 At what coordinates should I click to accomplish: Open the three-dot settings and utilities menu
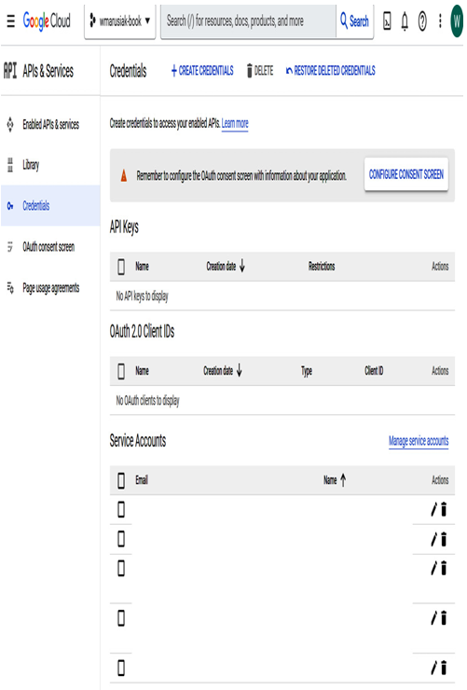pyautogui.click(x=440, y=21)
